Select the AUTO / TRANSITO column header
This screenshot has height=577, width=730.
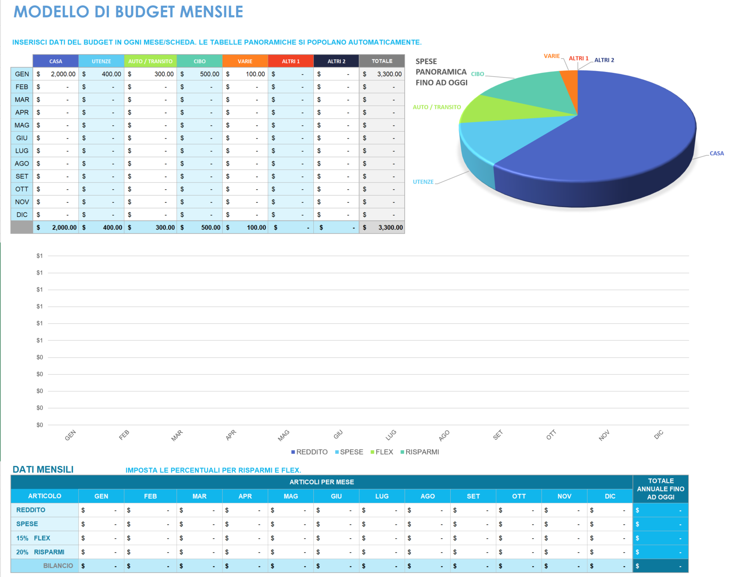click(x=150, y=61)
